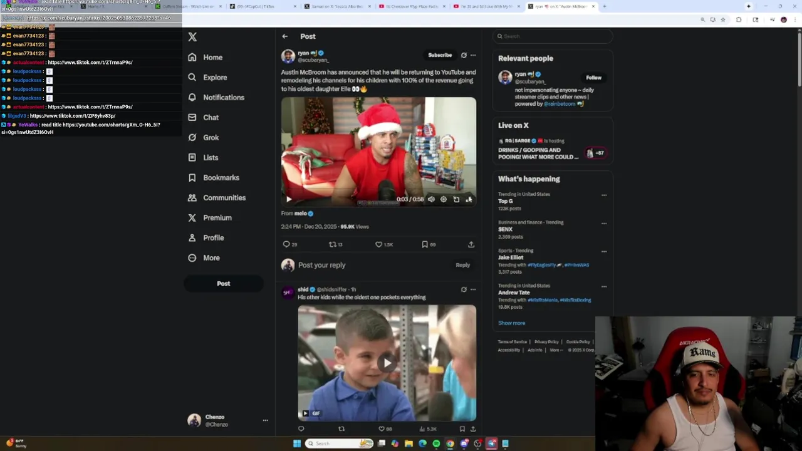Like the post with 1.5K likes
This screenshot has width=802, height=451.
click(x=384, y=244)
